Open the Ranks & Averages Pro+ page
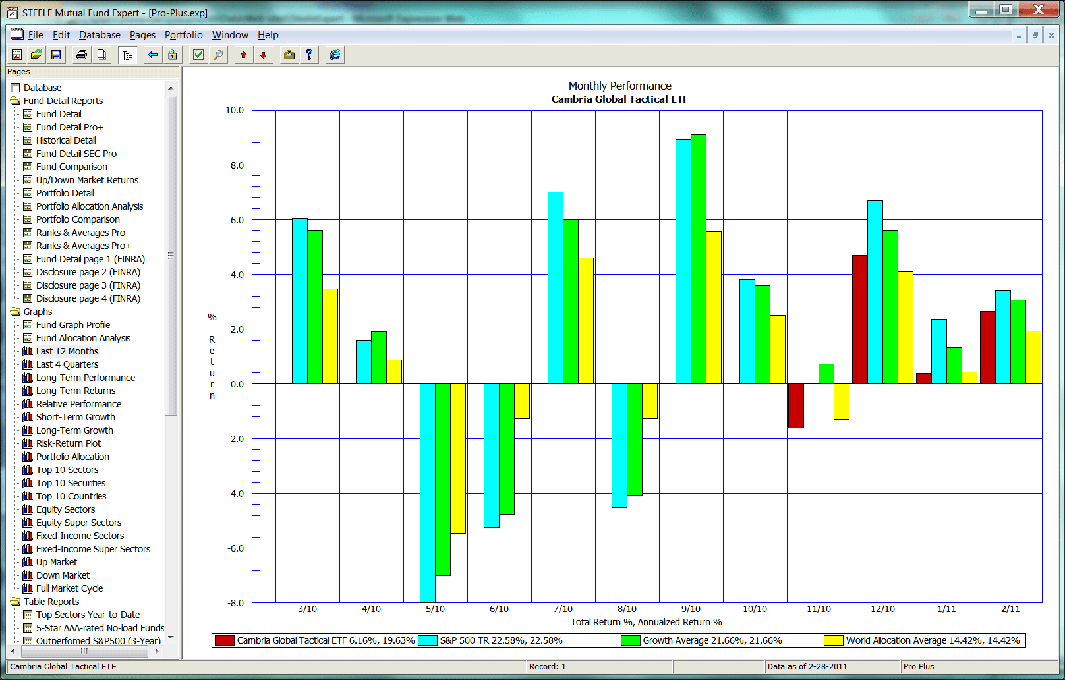This screenshot has height=680, width=1065. click(x=84, y=246)
